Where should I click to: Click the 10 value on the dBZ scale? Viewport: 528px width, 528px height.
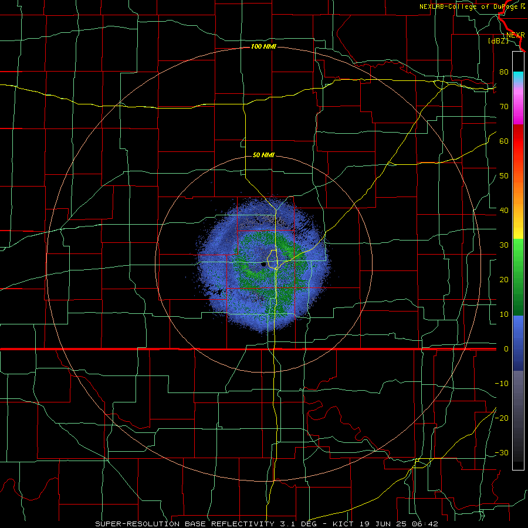504,314
